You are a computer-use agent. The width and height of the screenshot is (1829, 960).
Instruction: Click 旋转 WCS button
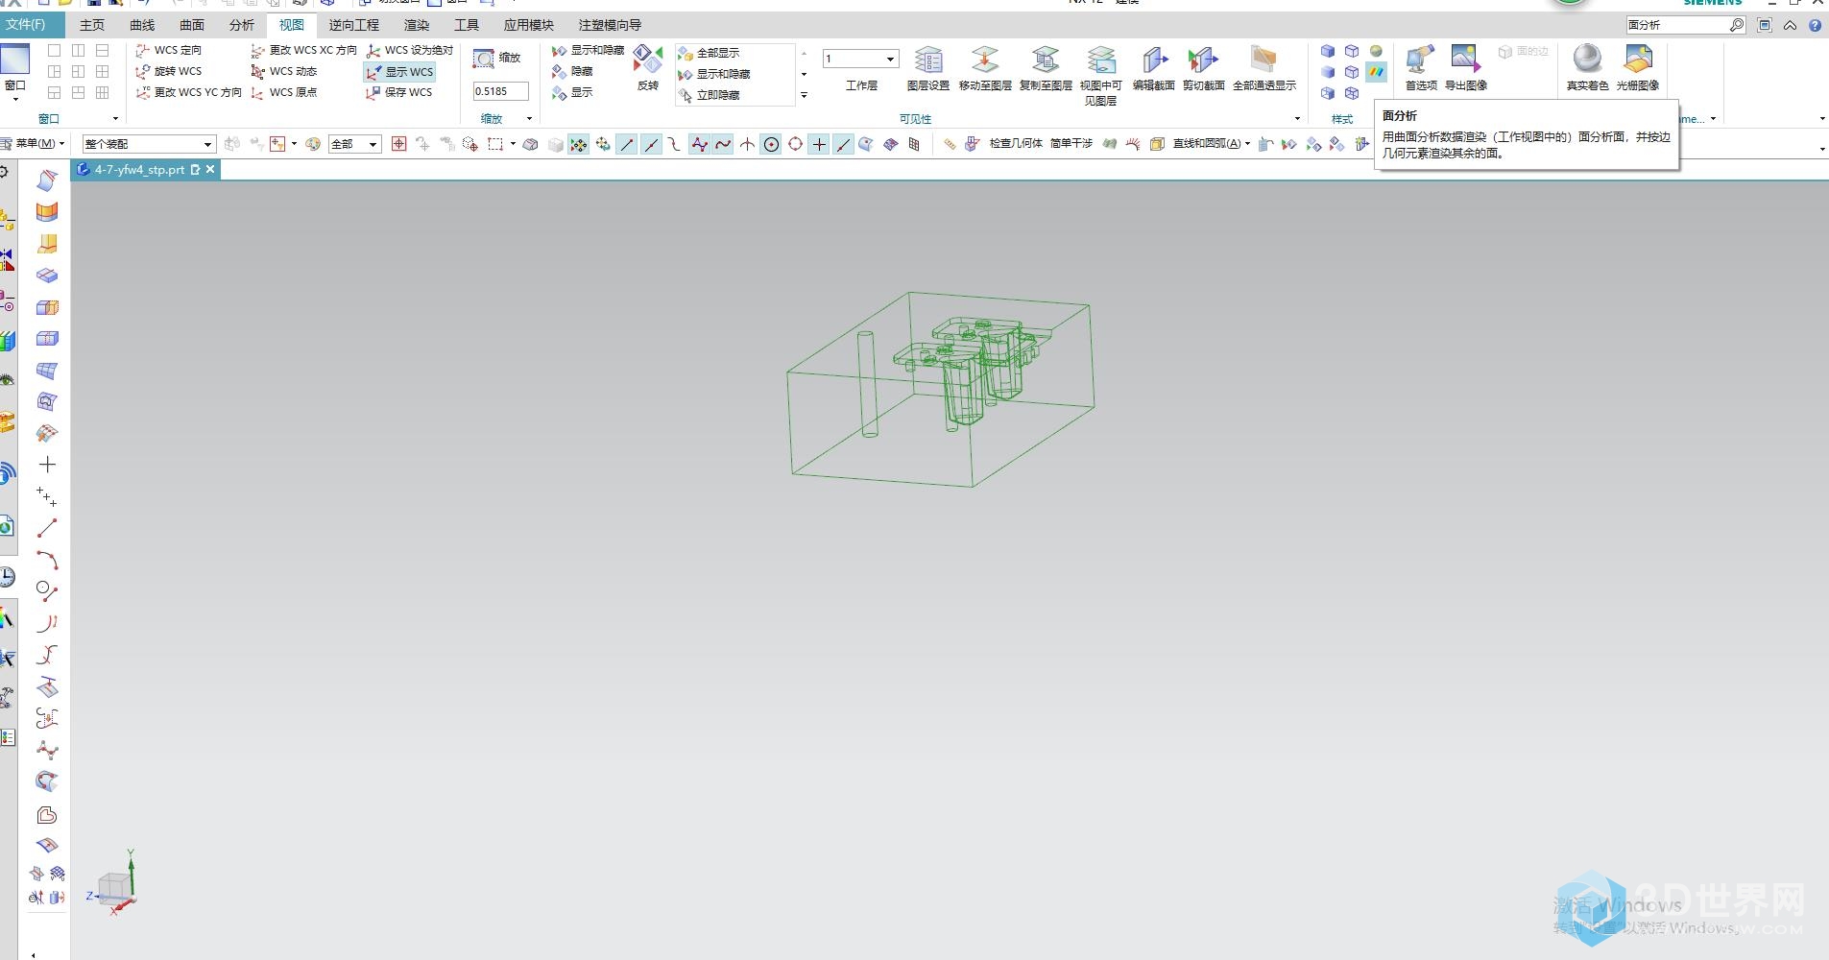tap(169, 71)
